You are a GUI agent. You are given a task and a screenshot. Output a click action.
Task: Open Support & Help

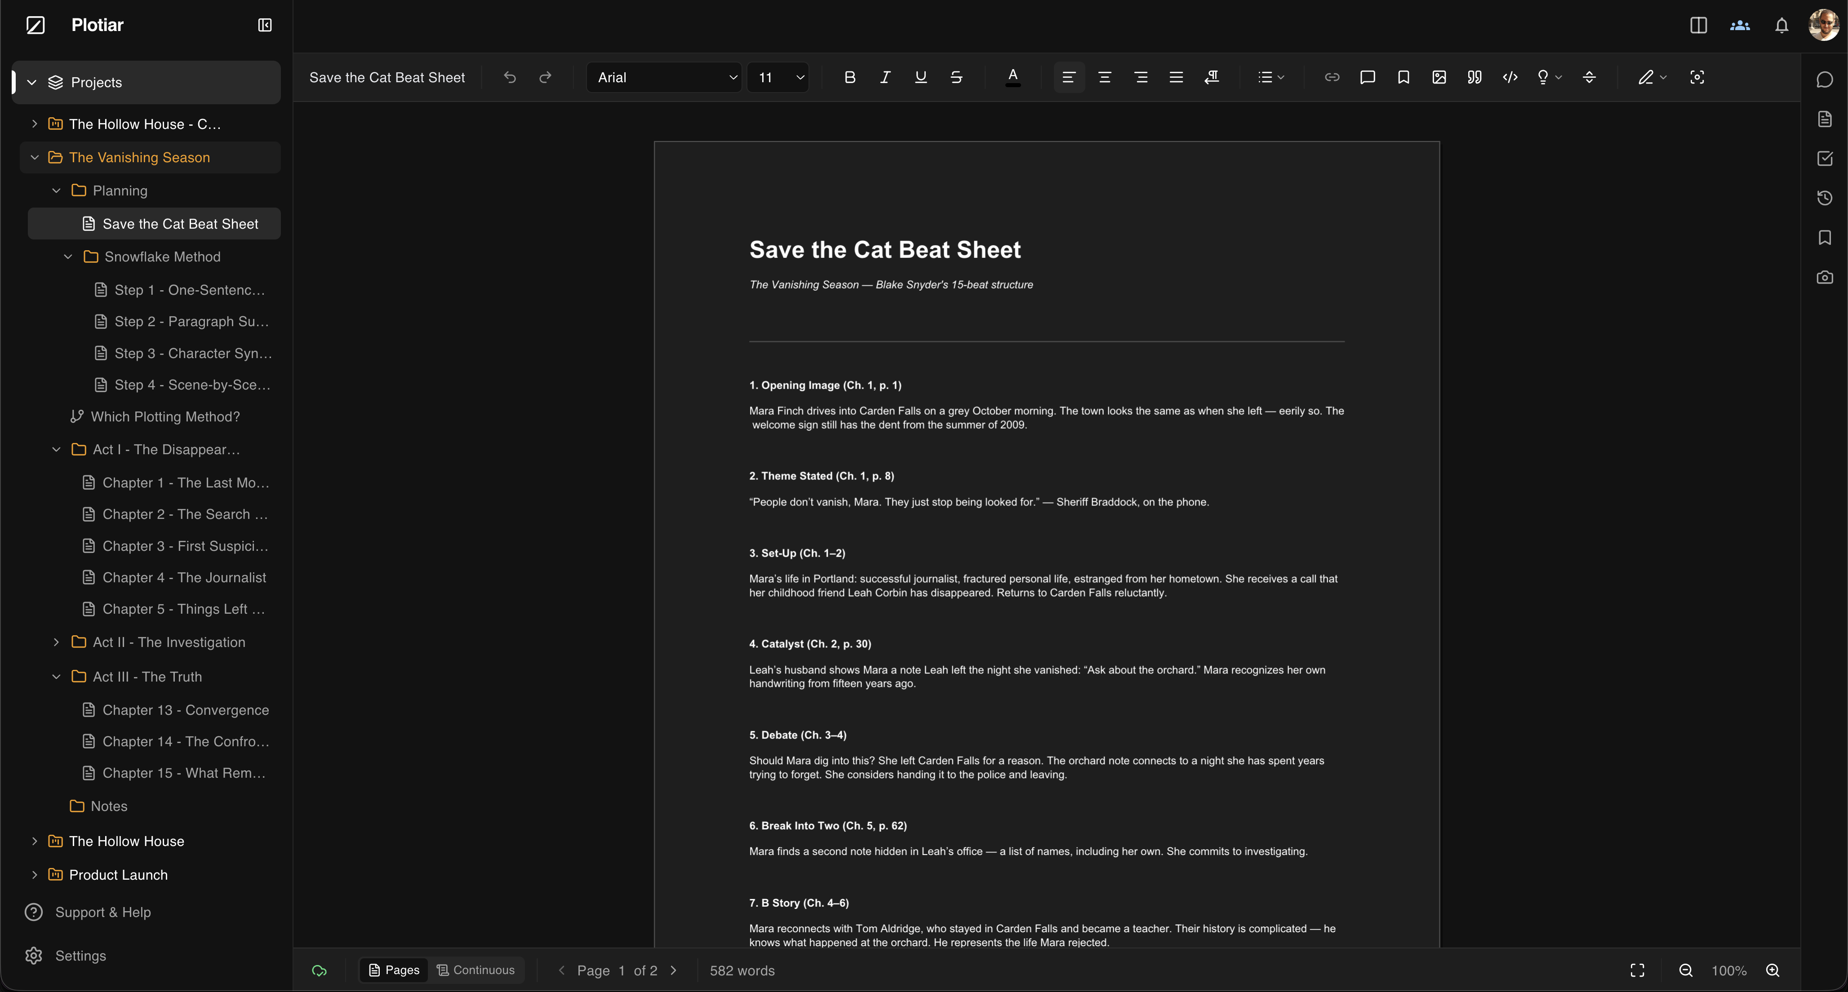pyautogui.click(x=102, y=912)
